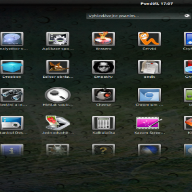
Task: Launch Chromium web browser
Action: pyautogui.click(x=149, y=95)
